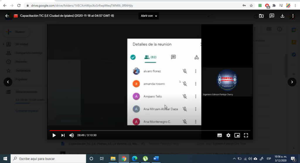Skip to the next video

(63, 135)
